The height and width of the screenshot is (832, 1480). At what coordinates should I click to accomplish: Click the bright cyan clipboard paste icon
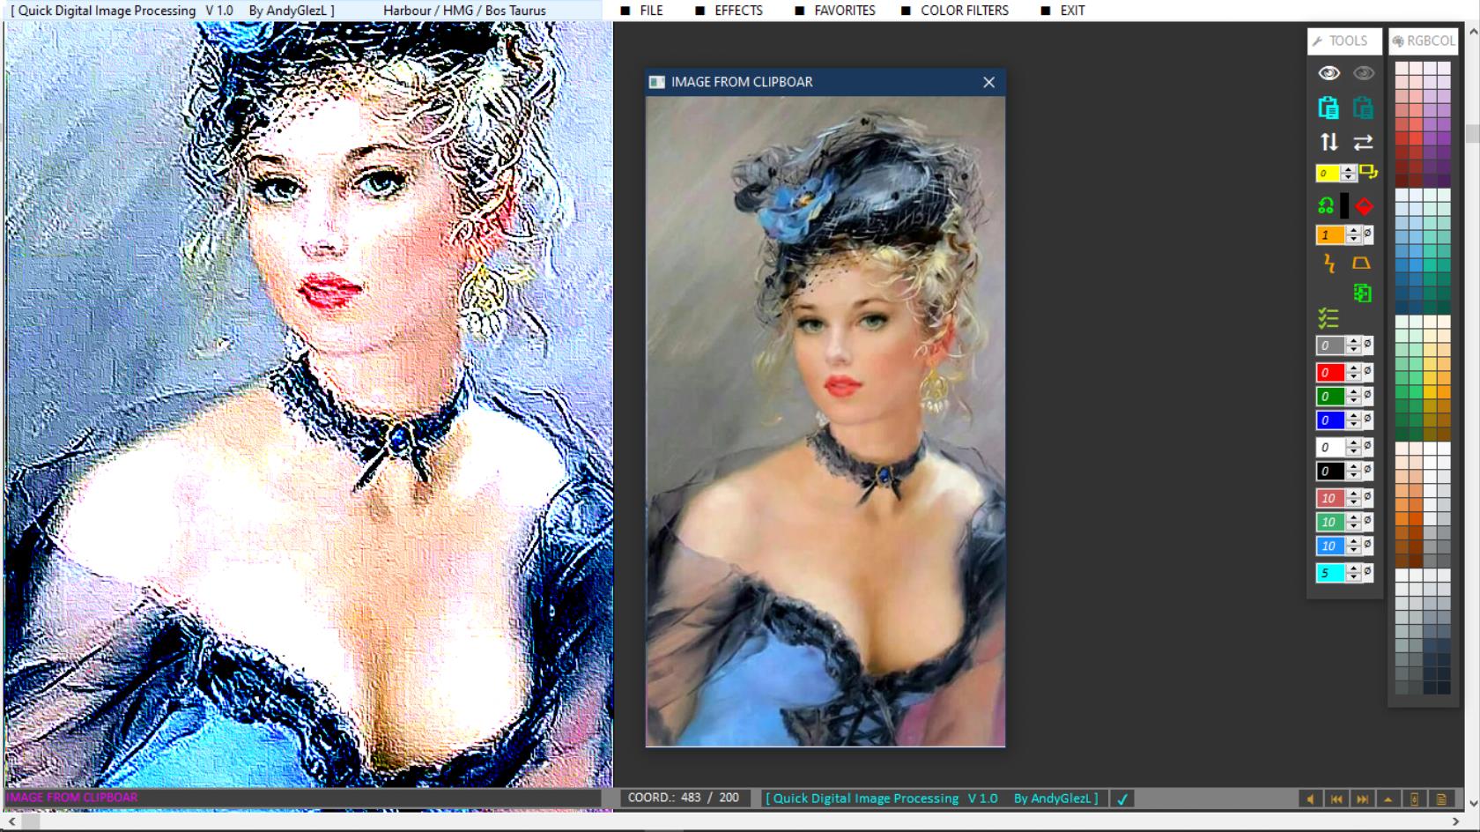[x=1328, y=108]
